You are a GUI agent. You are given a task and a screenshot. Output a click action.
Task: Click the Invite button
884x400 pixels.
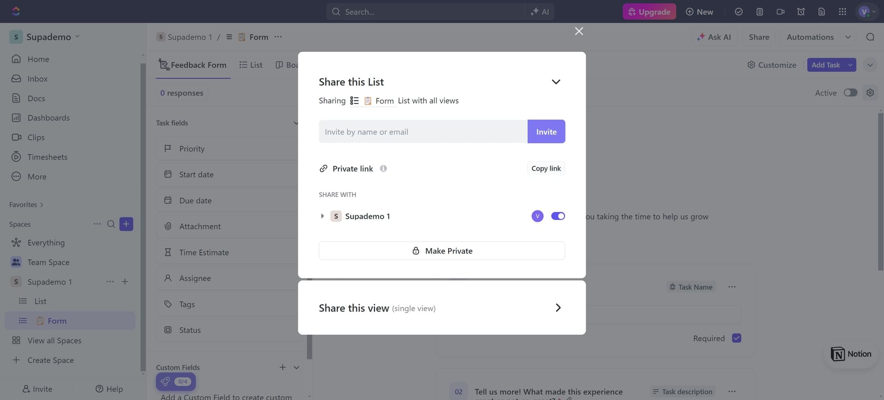point(546,131)
